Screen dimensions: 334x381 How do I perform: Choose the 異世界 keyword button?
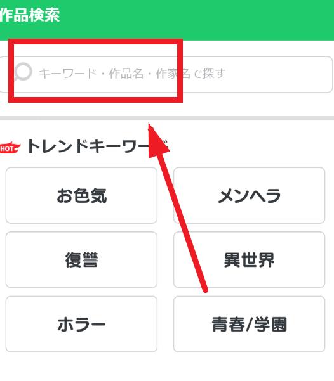tap(250, 260)
